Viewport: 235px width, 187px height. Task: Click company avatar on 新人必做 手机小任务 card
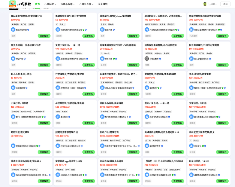coord(13,88)
